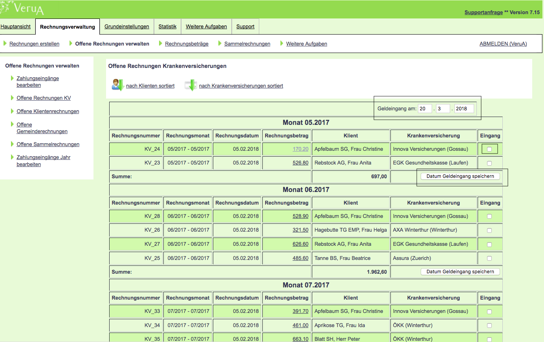Click green arrow beside Rechnungen erstellen
The height and width of the screenshot is (342, 544).
pyautogui.click(x=5, y=43)
